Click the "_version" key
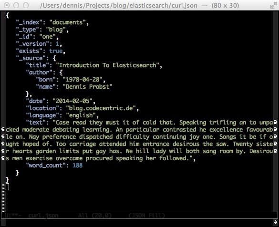Viewport: 279px width, 227px height. pos(32,44)
